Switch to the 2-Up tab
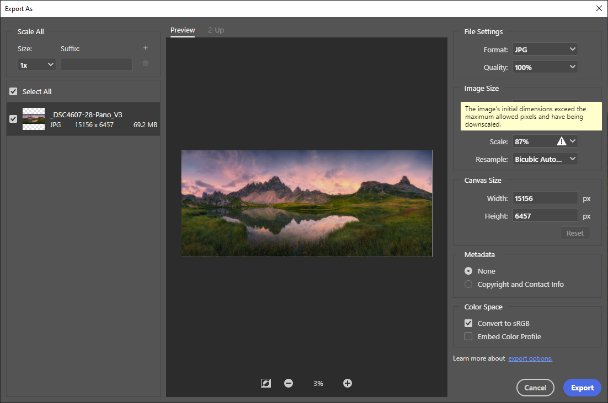This screenshot has width=608, height=403. [x=216, y=30]
